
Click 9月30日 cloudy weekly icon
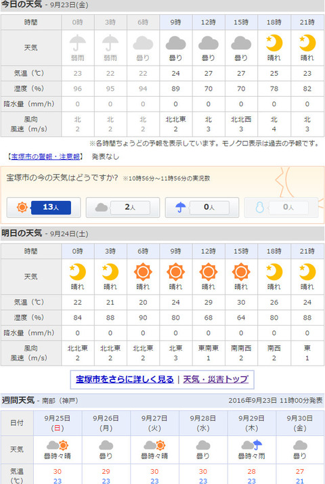coord(300,445)
